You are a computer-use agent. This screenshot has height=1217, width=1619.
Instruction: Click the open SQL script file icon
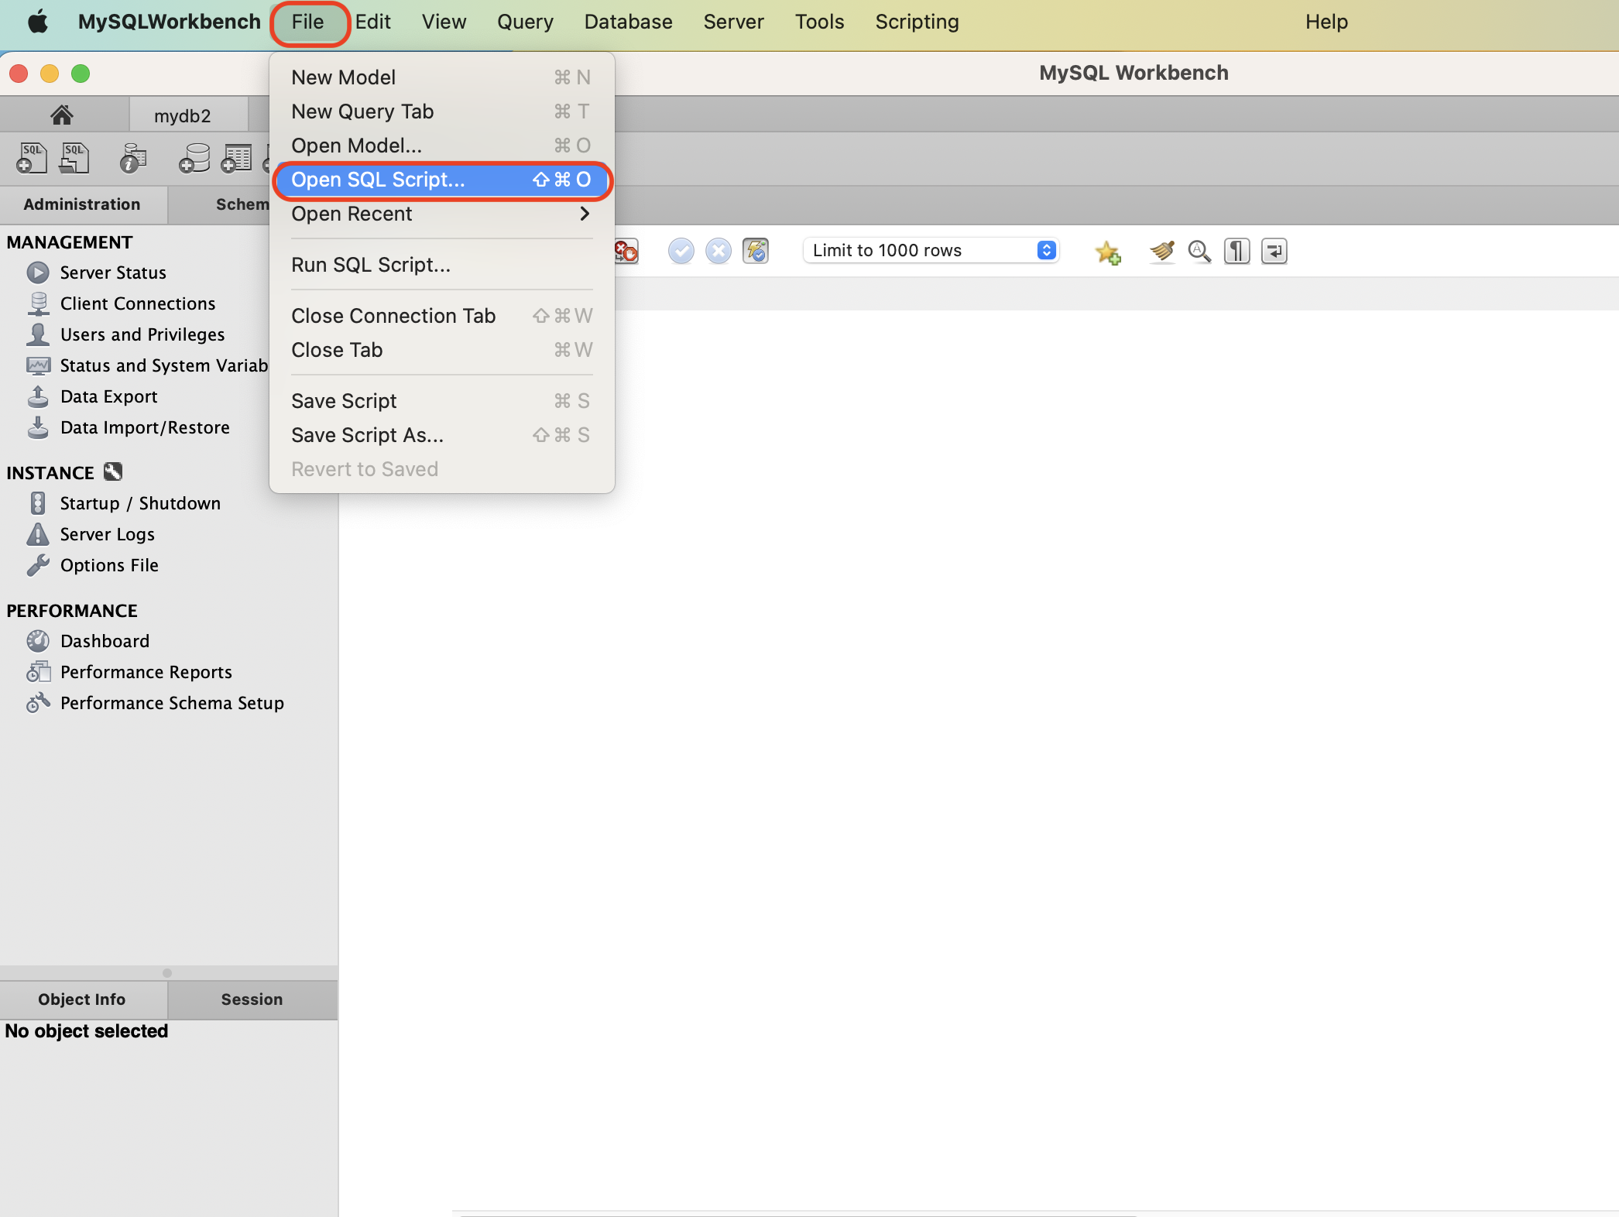pos(74,159)
